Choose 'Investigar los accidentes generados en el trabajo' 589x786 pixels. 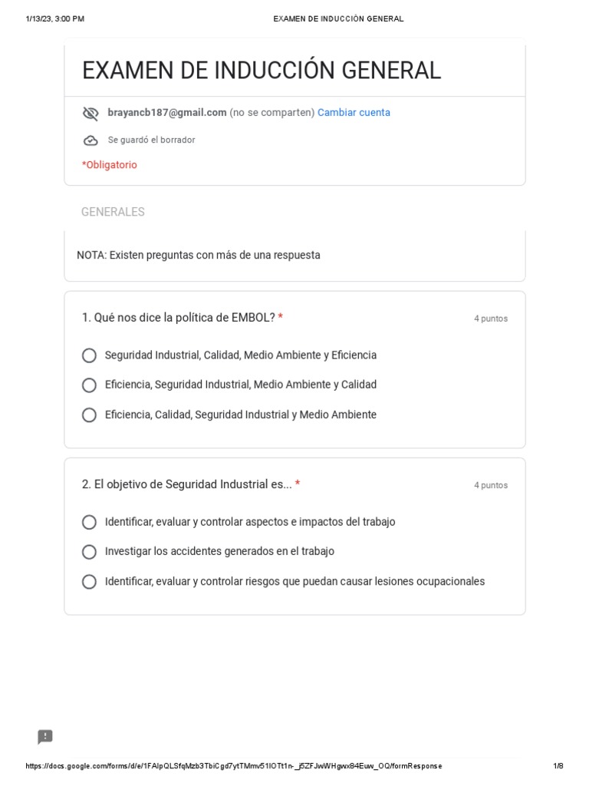click(x=90, y=552)
